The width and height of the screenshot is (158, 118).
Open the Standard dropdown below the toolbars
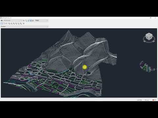24,27
